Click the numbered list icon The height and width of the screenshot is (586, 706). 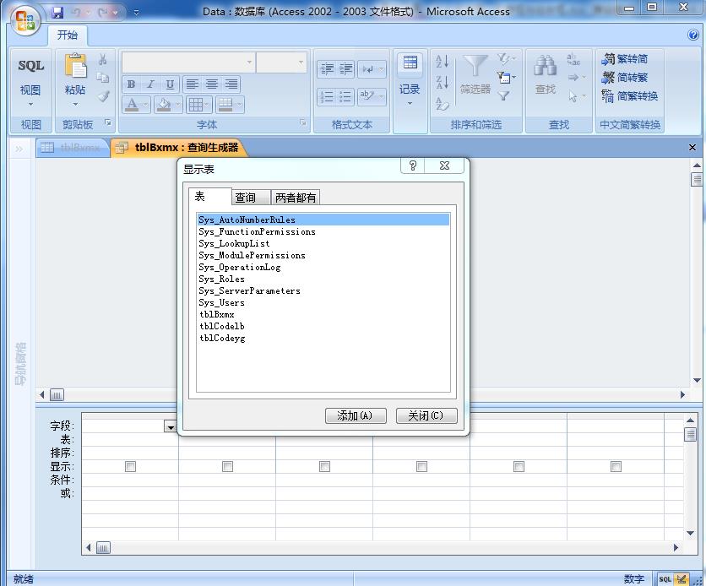[x=328, y=96]
